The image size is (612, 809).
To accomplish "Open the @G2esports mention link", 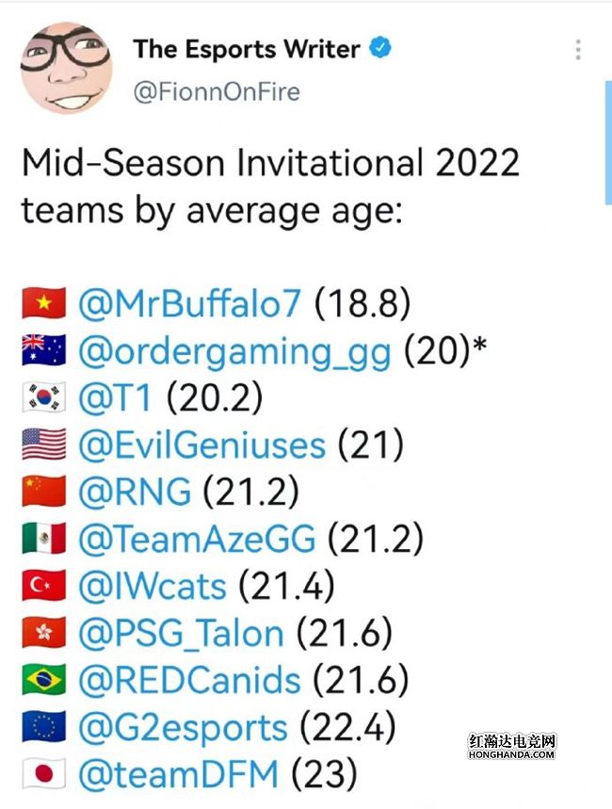I will [x=183, y=727].
